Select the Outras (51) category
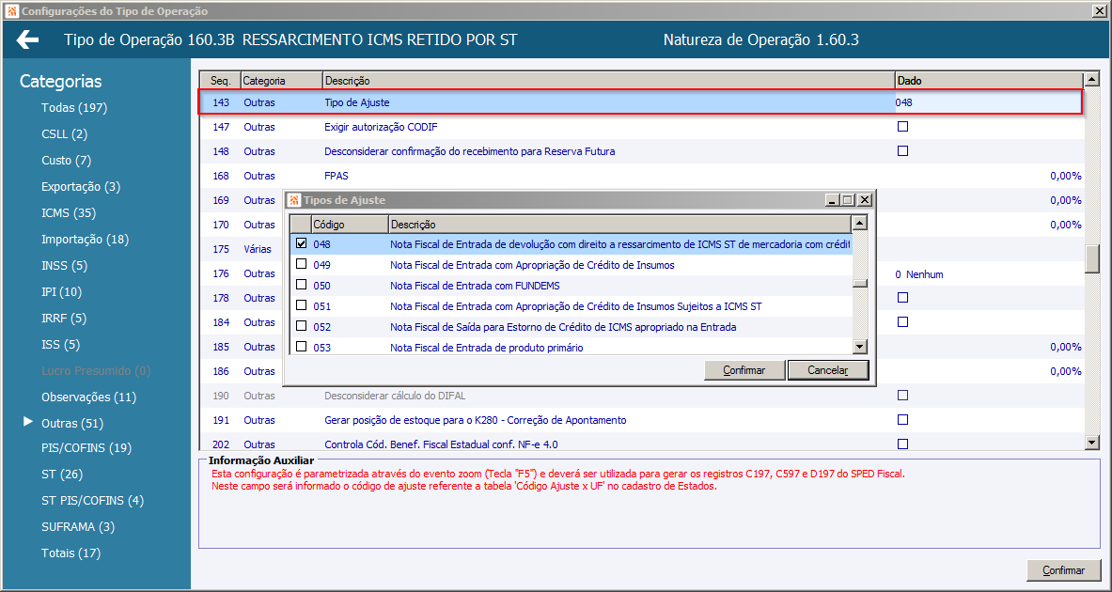 point(72,423)
